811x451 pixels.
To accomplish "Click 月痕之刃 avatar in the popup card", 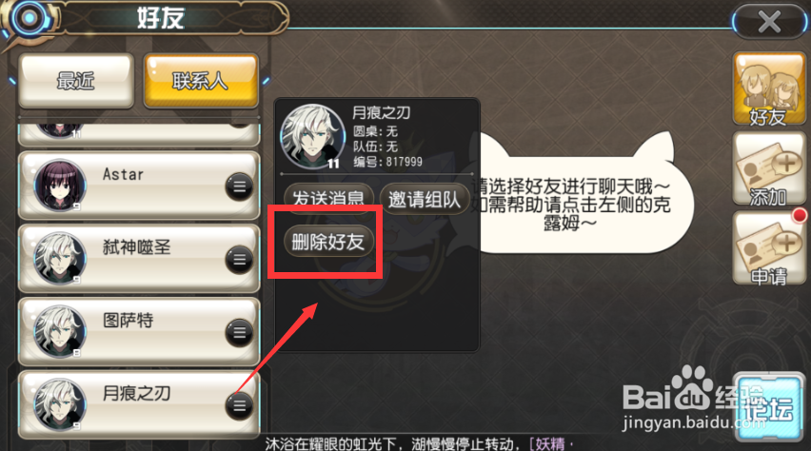I will [312, 137].
